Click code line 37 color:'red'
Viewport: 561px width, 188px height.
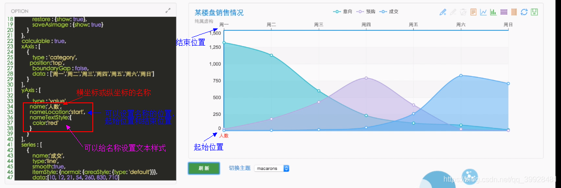coord(45,123)
